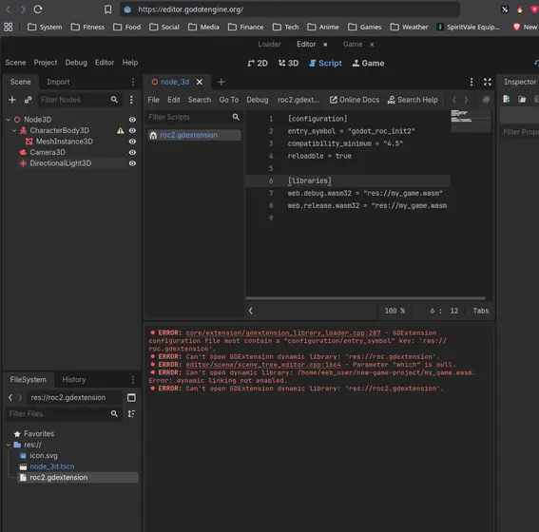Click the horizontal scrollbar in code editor
The width and height of the screenshot is (539, 532).
(x=365, y=298)
